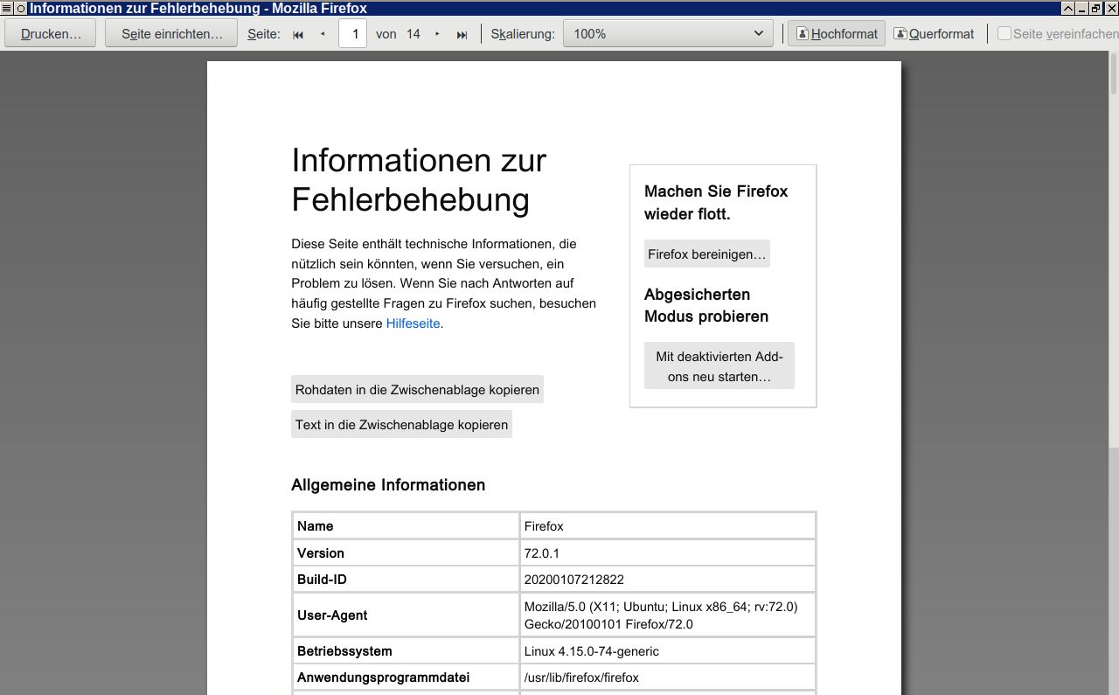Go to previous page arrow
This screenshot has height=695, width=1119.
[x=323, y=34]
